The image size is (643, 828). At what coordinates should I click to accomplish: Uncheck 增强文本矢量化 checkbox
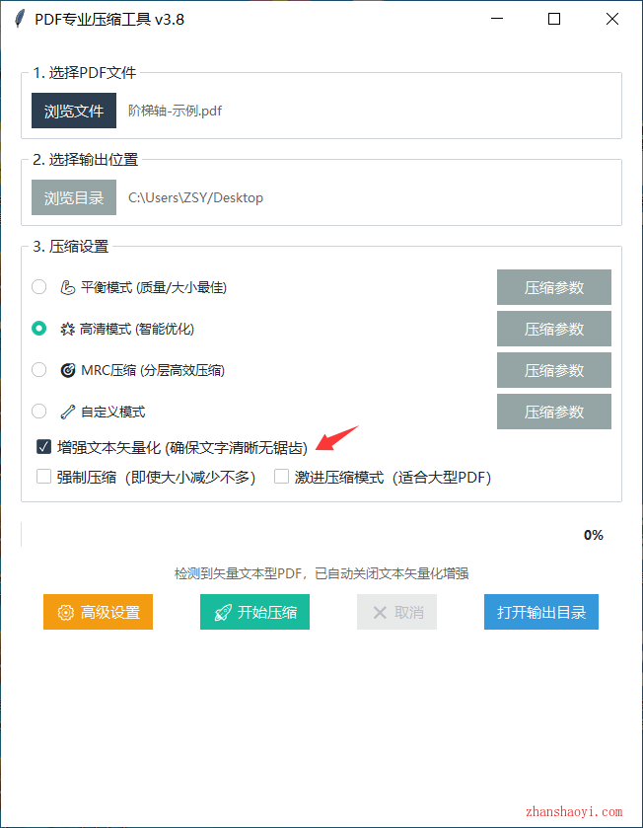(x=43, y=447)
